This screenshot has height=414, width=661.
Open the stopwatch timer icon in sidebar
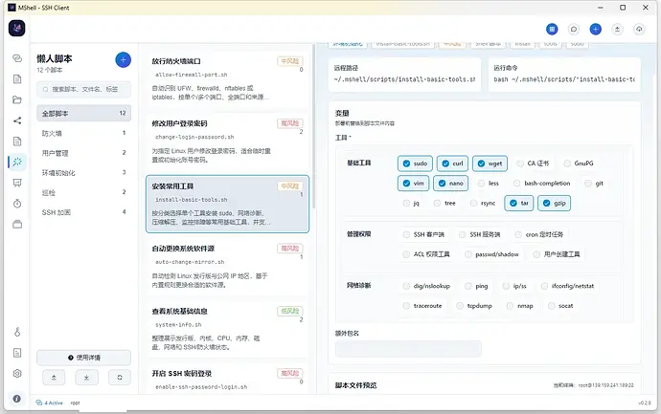click(17, 204)
